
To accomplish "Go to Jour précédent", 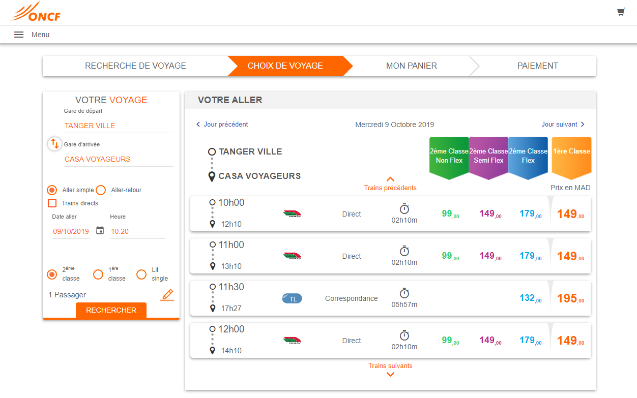I will pos(222,125).
